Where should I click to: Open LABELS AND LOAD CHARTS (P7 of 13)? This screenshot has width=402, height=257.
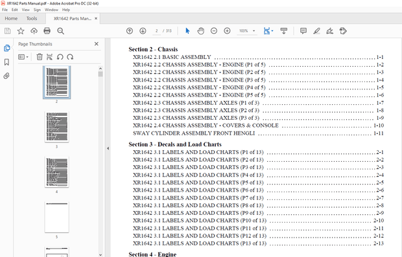[x=258, y=197]
